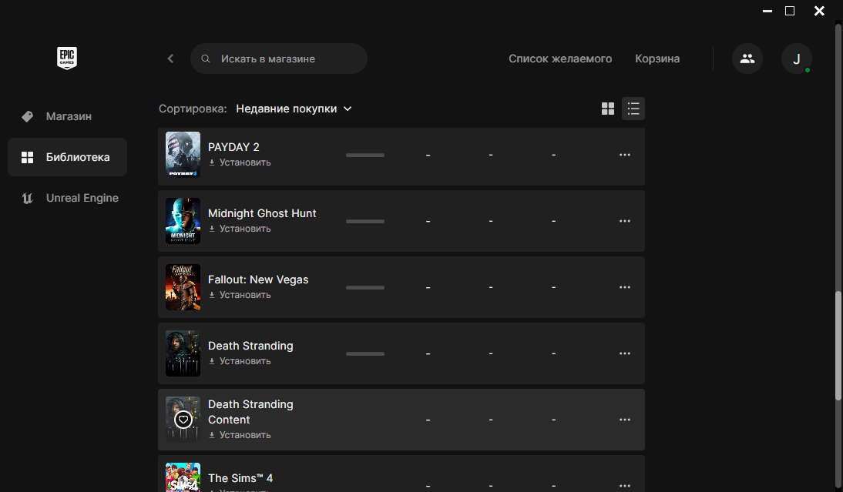Click The Sims 4 cover thumbnail
843x492 pixels.
[183, 477]
